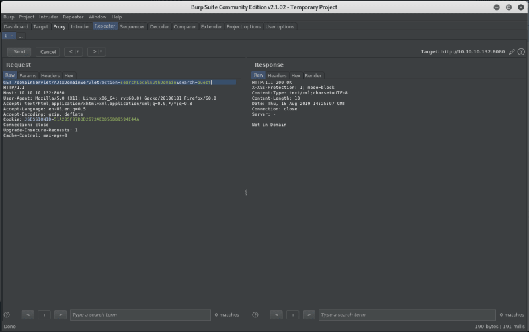Click the edit target pencil icon
Screen dimensions: 529x332
(512, 51)
